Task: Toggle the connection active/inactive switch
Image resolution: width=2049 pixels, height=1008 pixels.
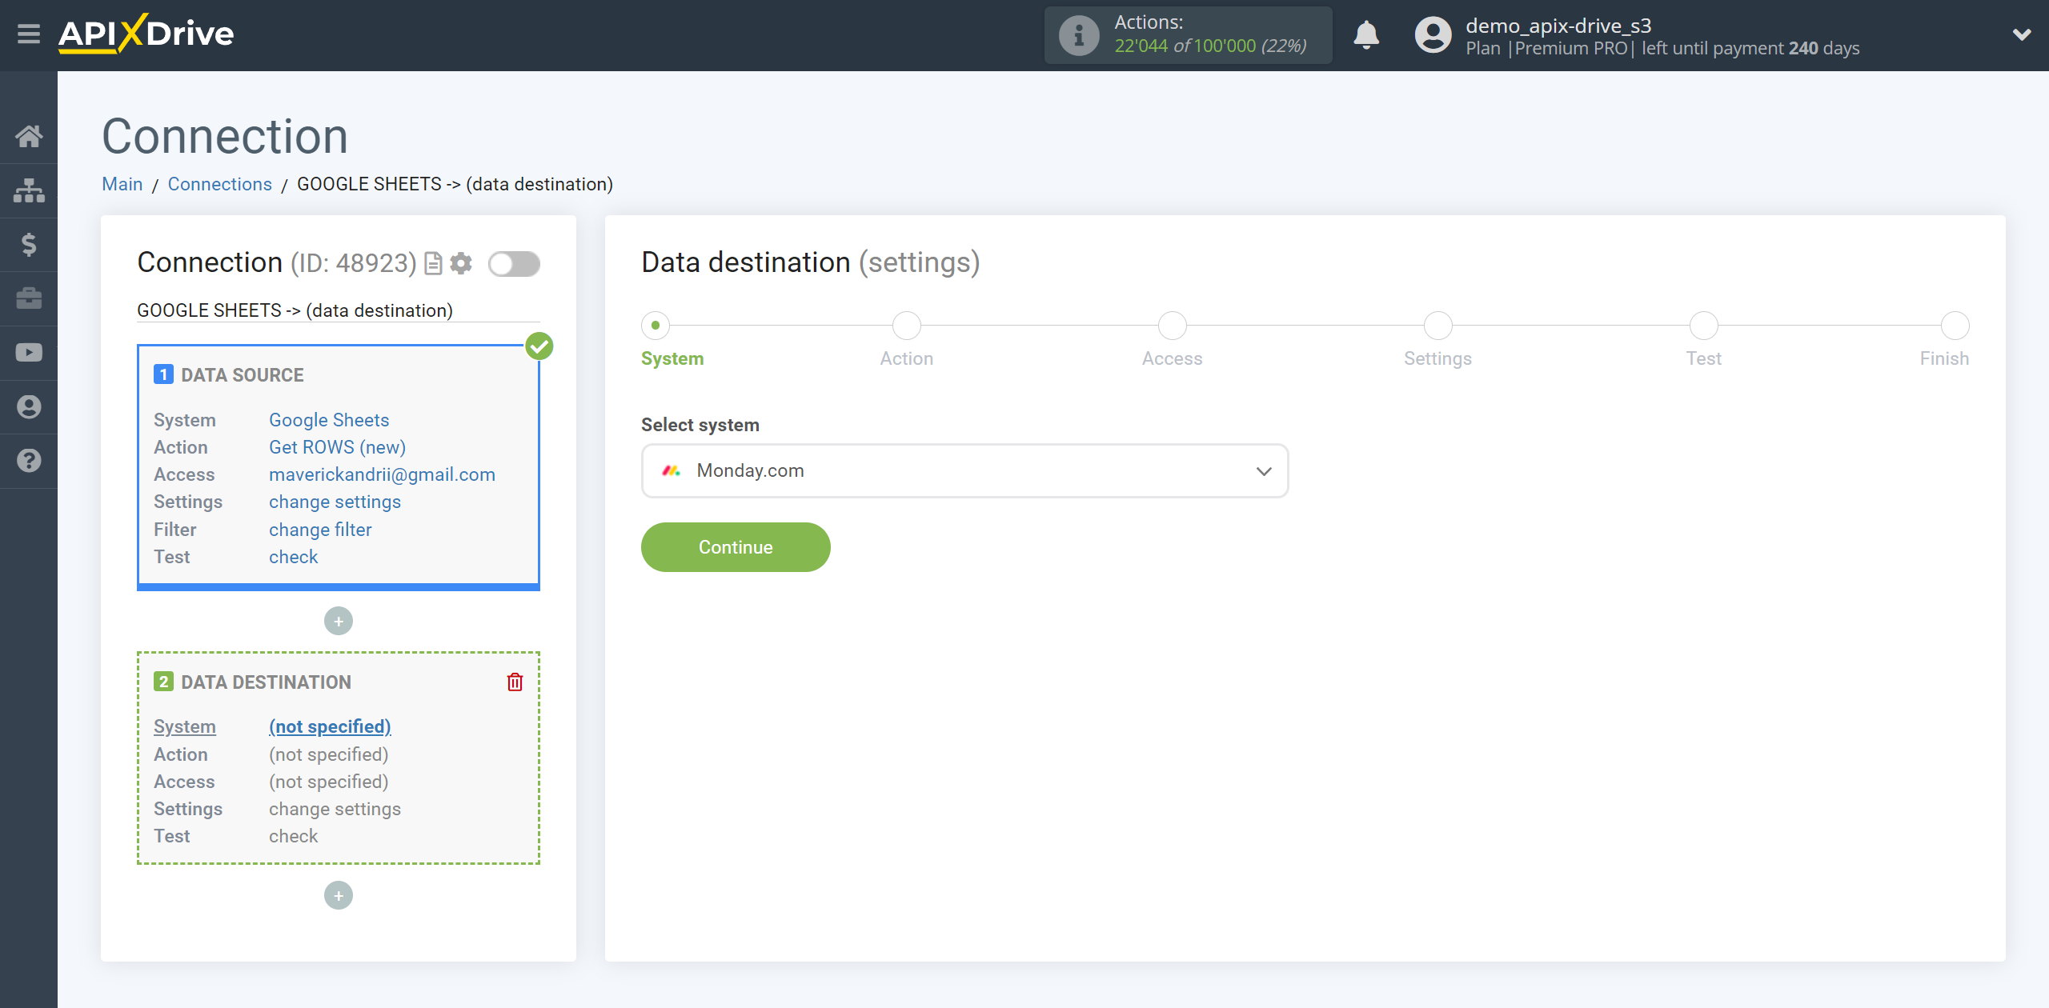Action: tap(514, 262)
